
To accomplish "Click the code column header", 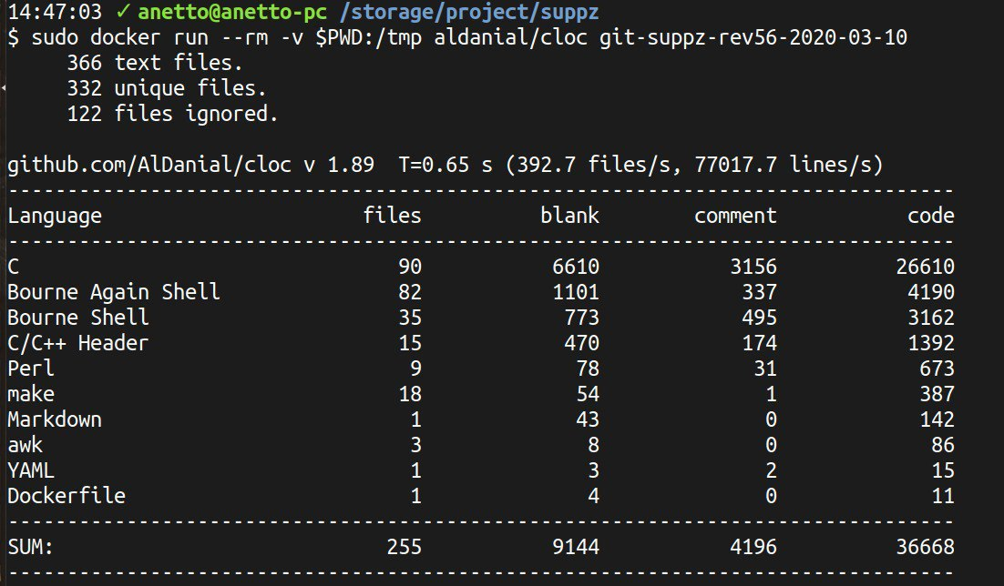I will pyautogui.click(x=930, y=216).
